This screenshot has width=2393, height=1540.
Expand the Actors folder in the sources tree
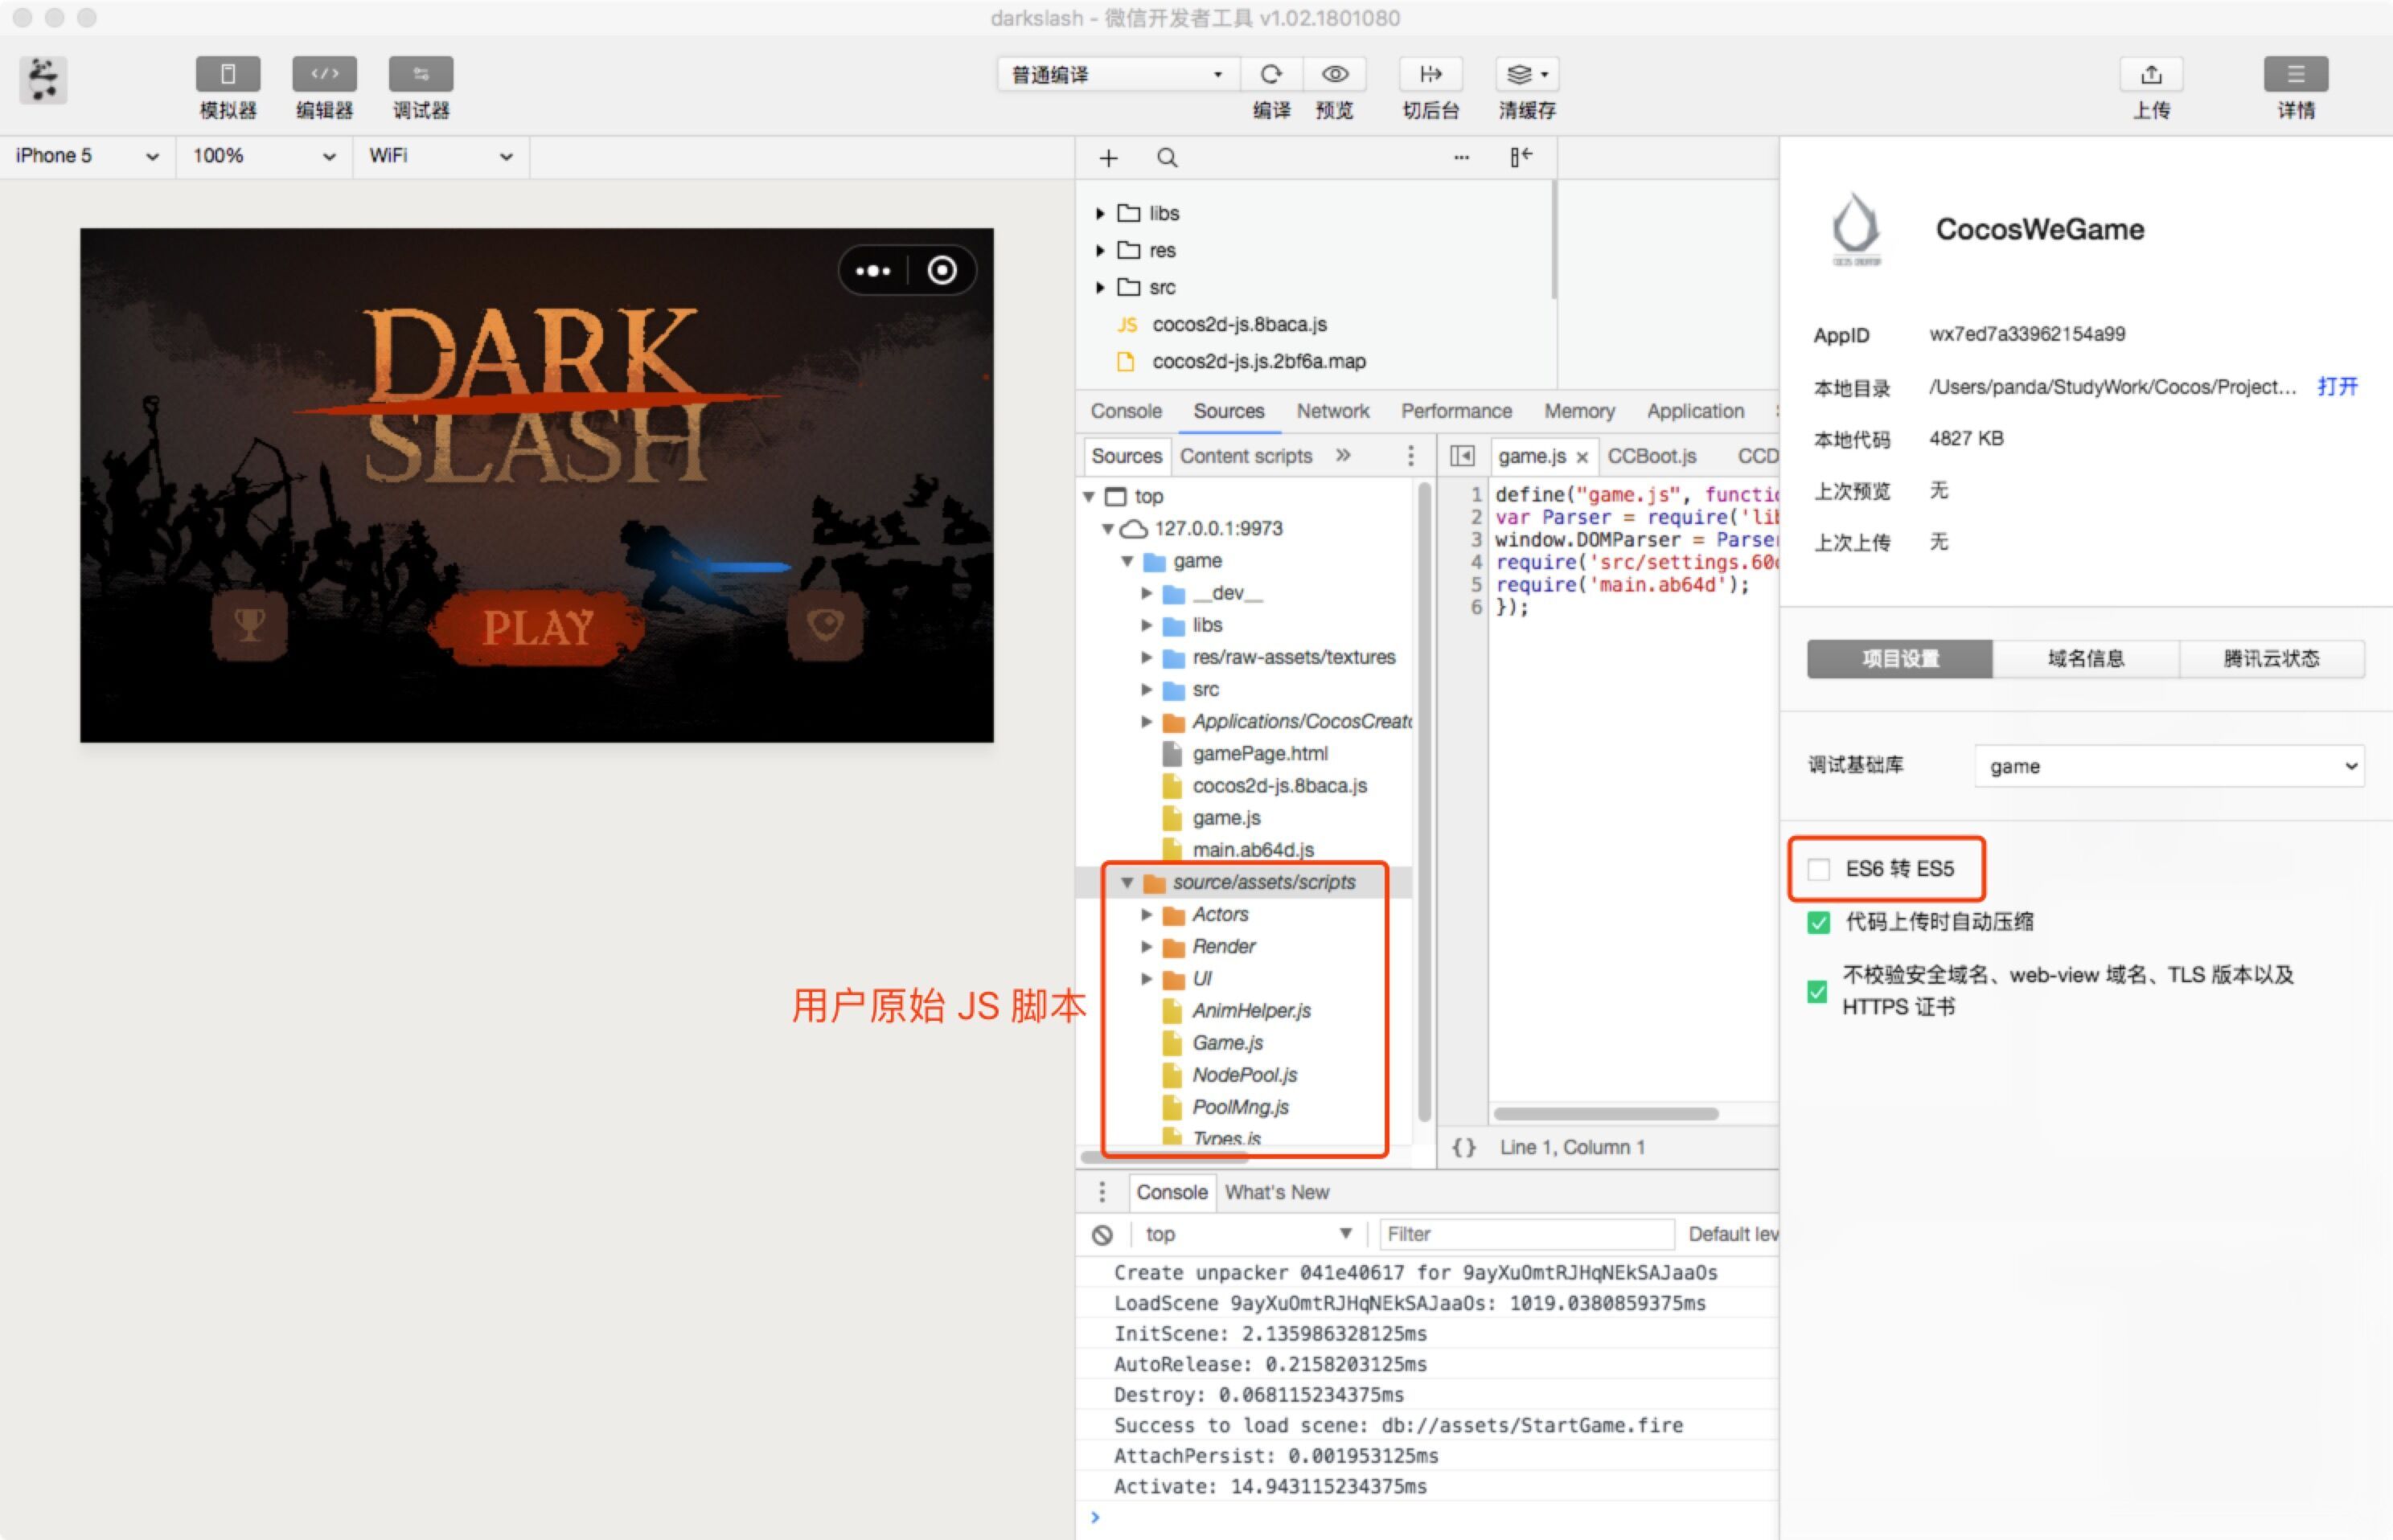tap(1147, 914)
